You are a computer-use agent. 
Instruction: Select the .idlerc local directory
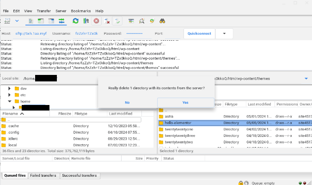point(71,139)
